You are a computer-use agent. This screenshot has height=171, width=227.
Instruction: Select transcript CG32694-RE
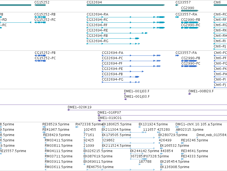tap(97, 30)
